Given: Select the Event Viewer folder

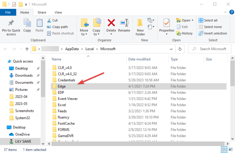Looking at the screenshot, I should click(138, 99).
